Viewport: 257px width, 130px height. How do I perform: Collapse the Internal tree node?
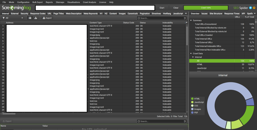[193, 57]
